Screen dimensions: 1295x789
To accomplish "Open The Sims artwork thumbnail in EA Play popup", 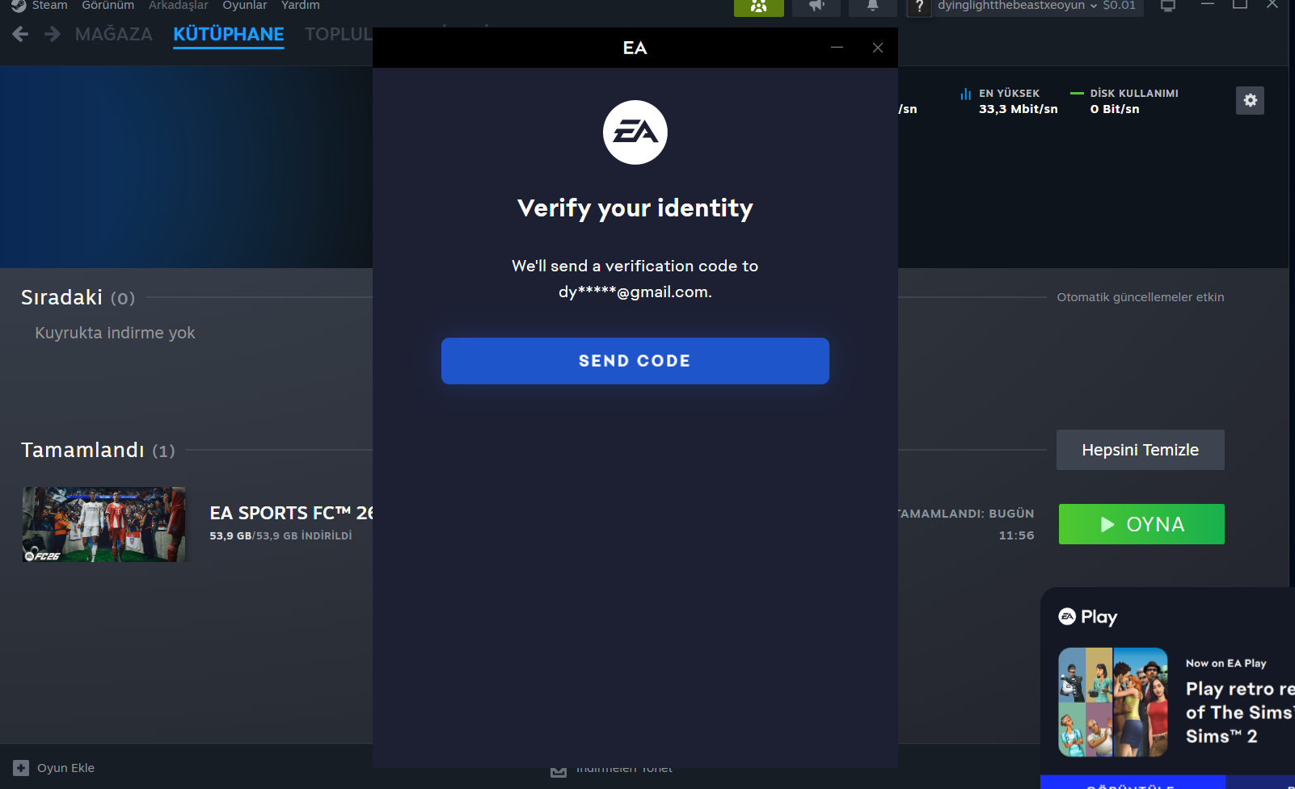I will (1113, 702).
